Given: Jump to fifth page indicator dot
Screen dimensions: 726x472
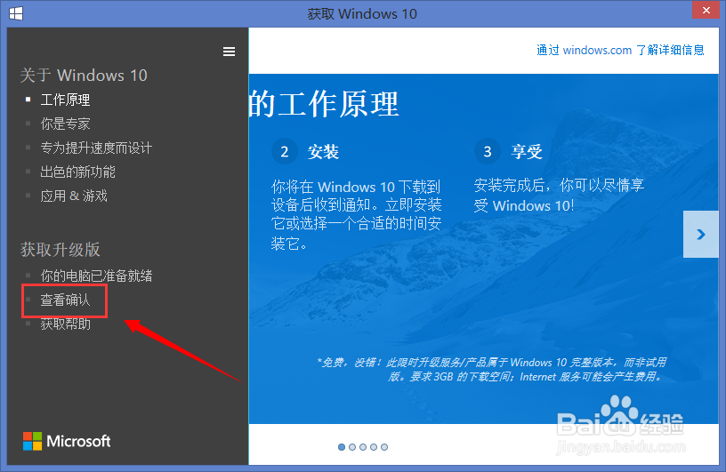Looking at the screenshot, I should [x=384, y=447].
